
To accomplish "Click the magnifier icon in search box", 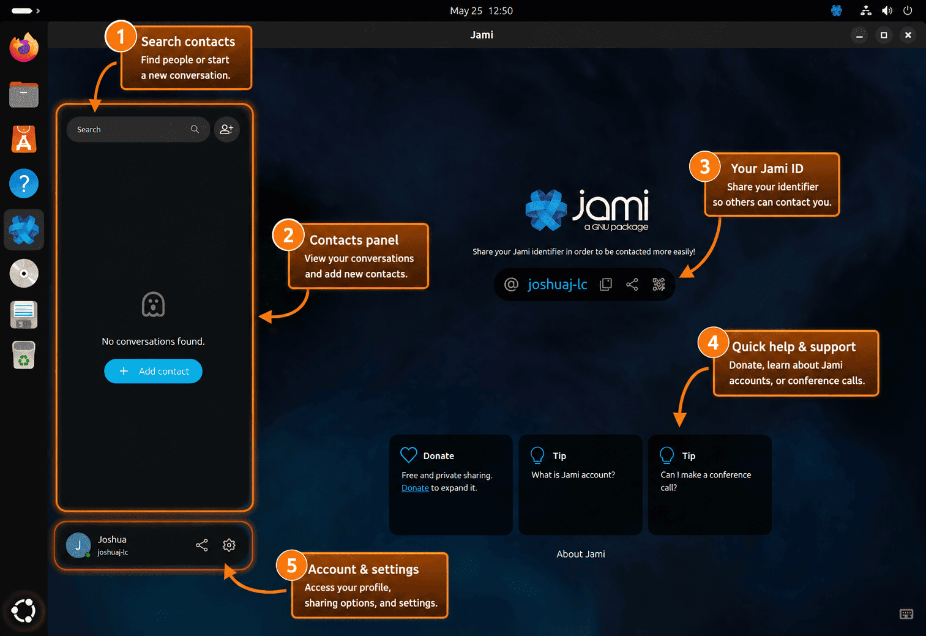I will pos(195,129).
